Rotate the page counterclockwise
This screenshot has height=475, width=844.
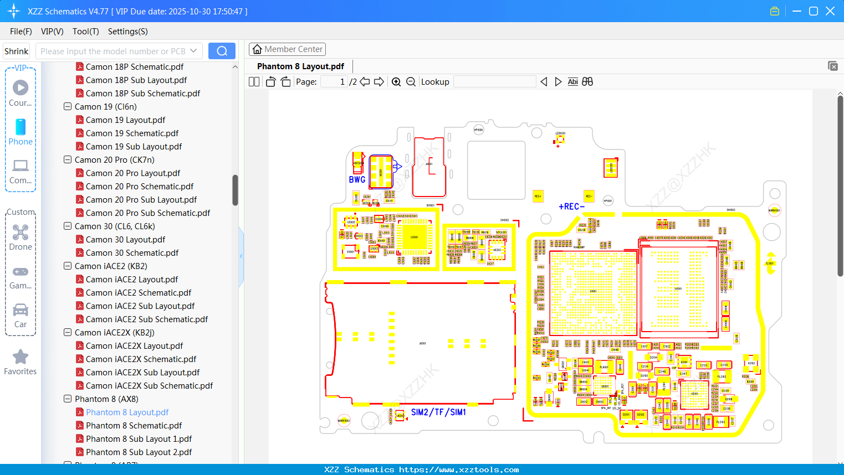pyautogui.click(x=270, y=82)
